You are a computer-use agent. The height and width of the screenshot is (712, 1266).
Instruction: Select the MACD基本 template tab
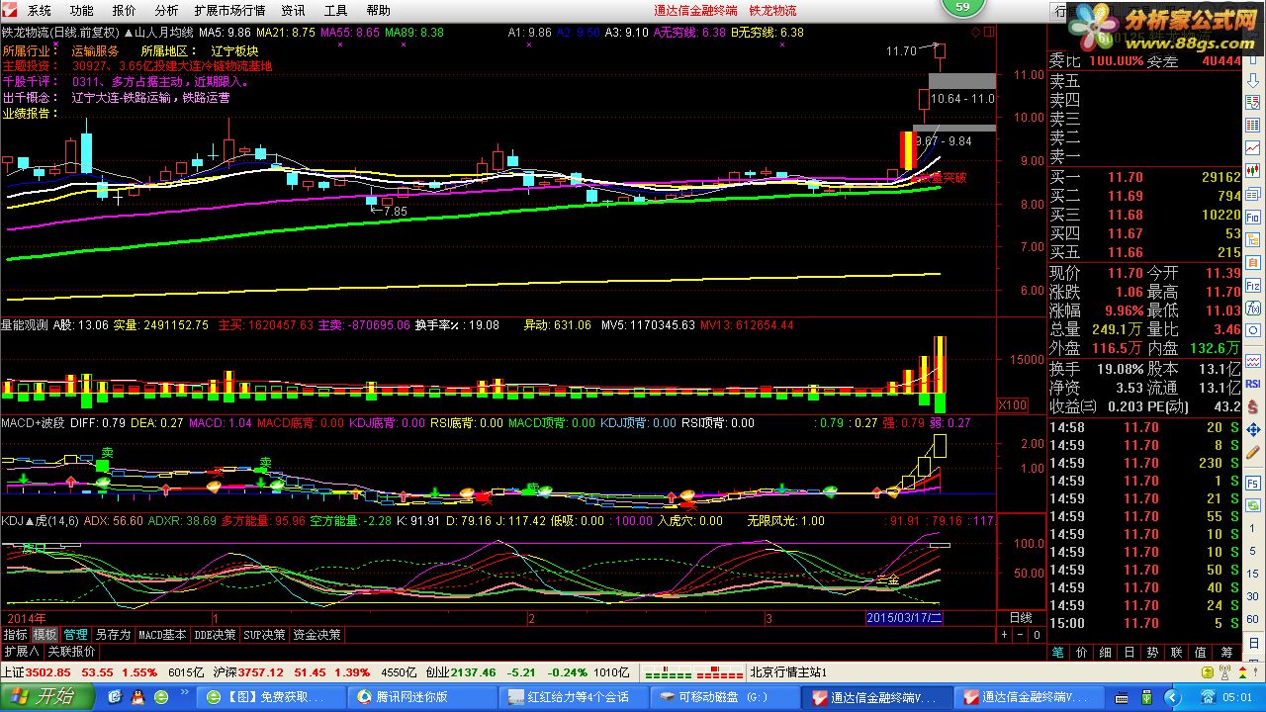(x=162, y=634)
